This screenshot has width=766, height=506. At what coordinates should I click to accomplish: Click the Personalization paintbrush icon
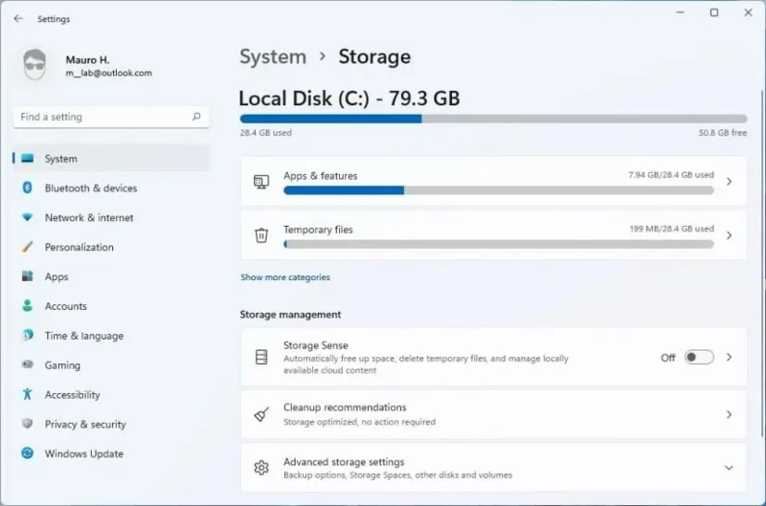28,247
